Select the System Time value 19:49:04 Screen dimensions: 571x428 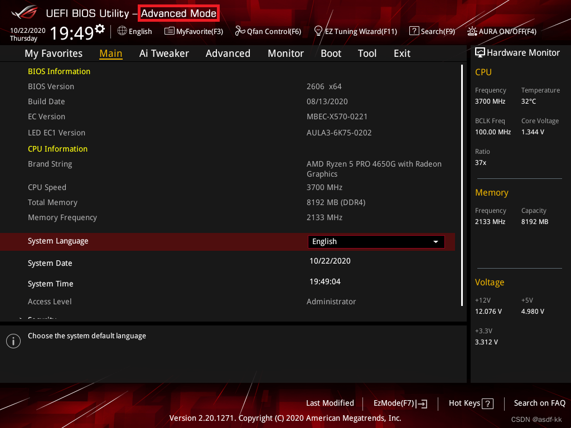coord(325,281)
